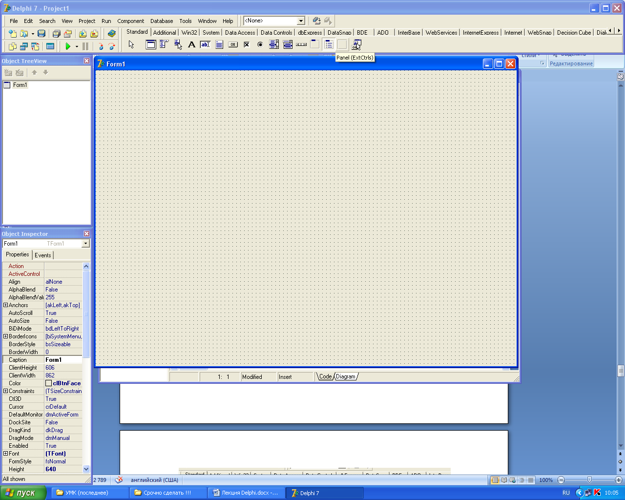Image resolution: width=625 pixels, height=500 pixels.
Task: Run the project with green arrow
Action: (x=68, y=46)
